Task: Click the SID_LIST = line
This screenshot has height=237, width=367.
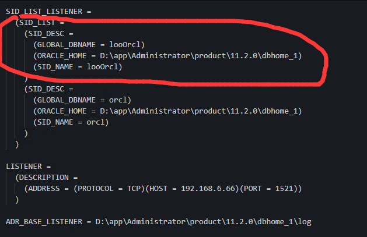Action: pos(40,23)
